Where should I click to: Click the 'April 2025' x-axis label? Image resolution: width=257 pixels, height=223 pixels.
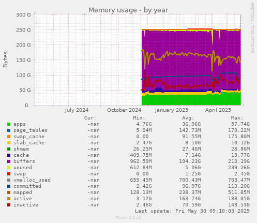click(x=218, y=110)
